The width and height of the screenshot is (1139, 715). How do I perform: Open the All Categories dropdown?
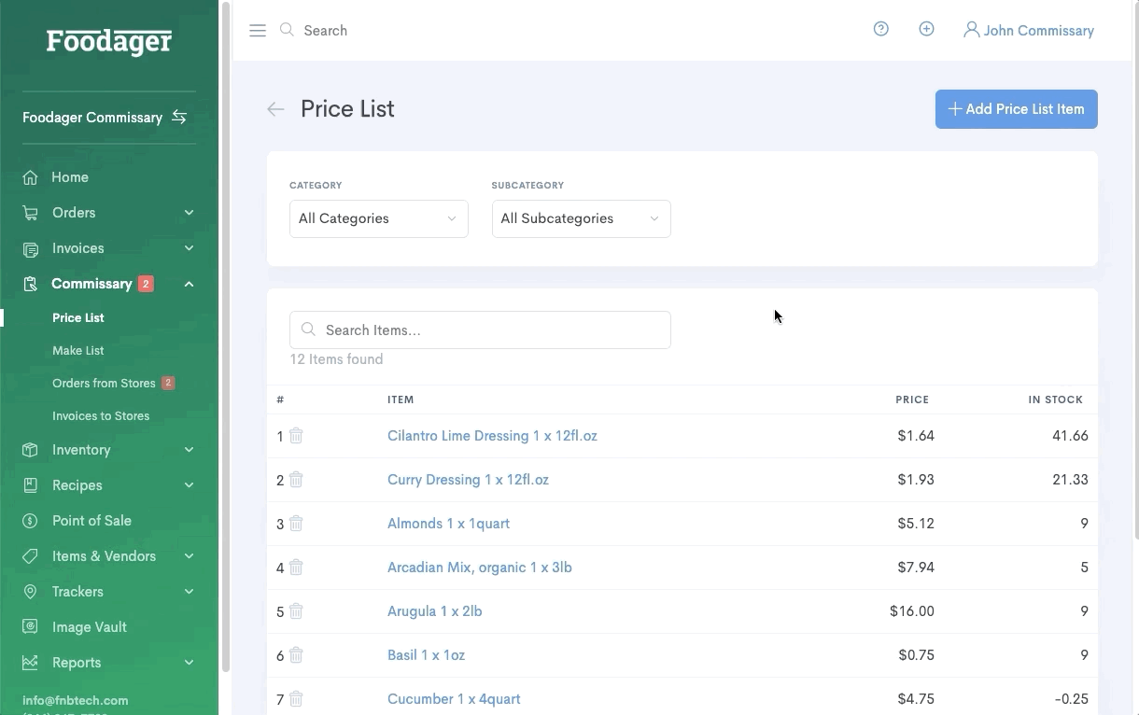point(378,218)
